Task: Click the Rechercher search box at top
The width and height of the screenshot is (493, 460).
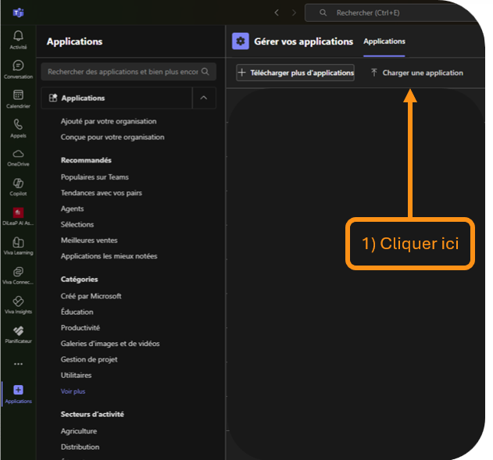Action: [391, 12]
